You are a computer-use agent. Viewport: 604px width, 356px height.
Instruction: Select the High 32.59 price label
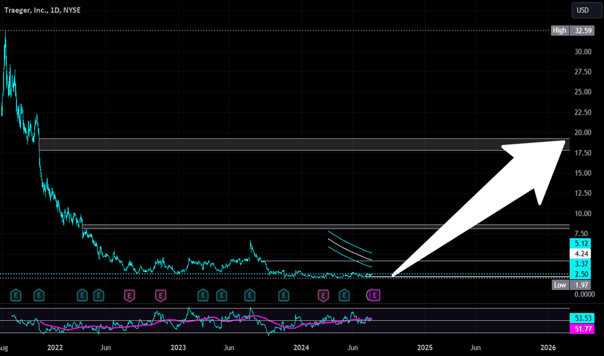[573, 30]
